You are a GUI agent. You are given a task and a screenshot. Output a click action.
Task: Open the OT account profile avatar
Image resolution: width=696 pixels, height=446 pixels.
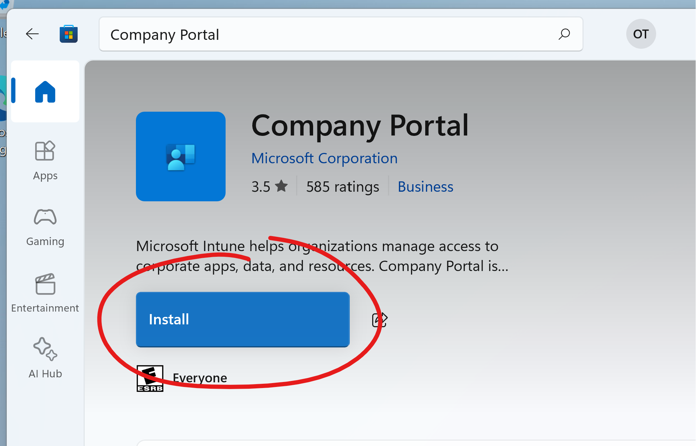[x=641, y=34]
